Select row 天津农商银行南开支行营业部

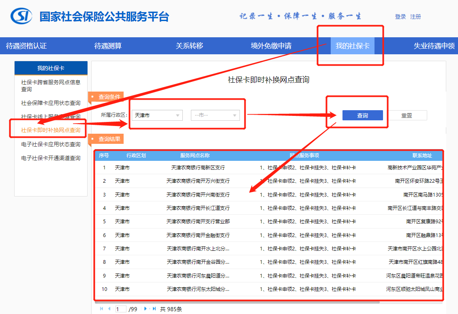269,221
